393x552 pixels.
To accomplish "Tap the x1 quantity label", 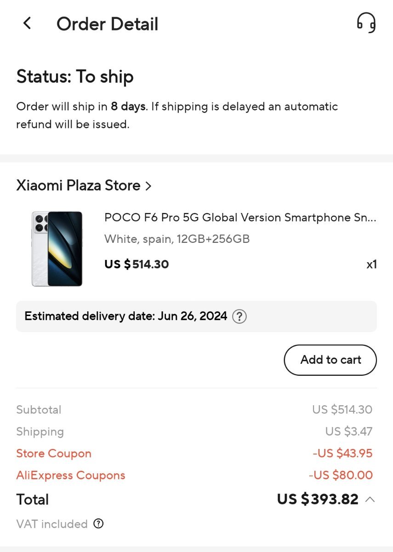I will pos(371,264).
